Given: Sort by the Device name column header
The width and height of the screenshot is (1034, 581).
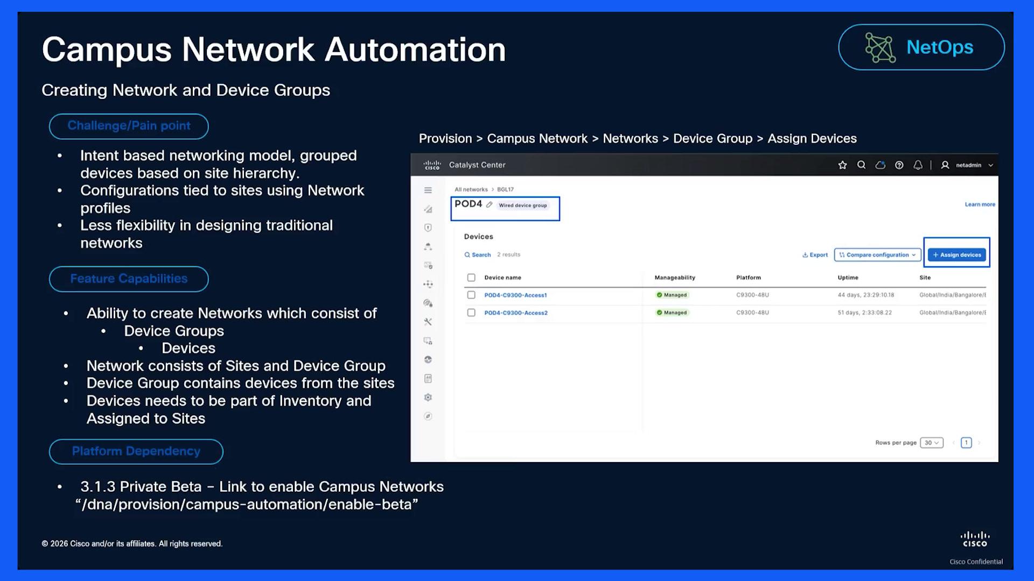Looking at the screenshot, I should (x=502, y=278).
